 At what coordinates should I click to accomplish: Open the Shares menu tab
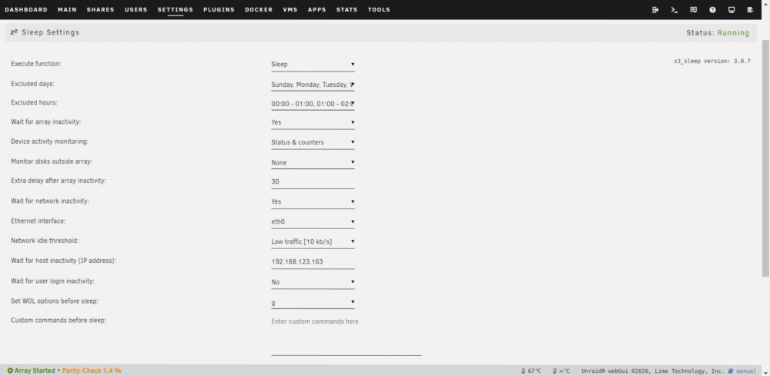tap(101, 10)
